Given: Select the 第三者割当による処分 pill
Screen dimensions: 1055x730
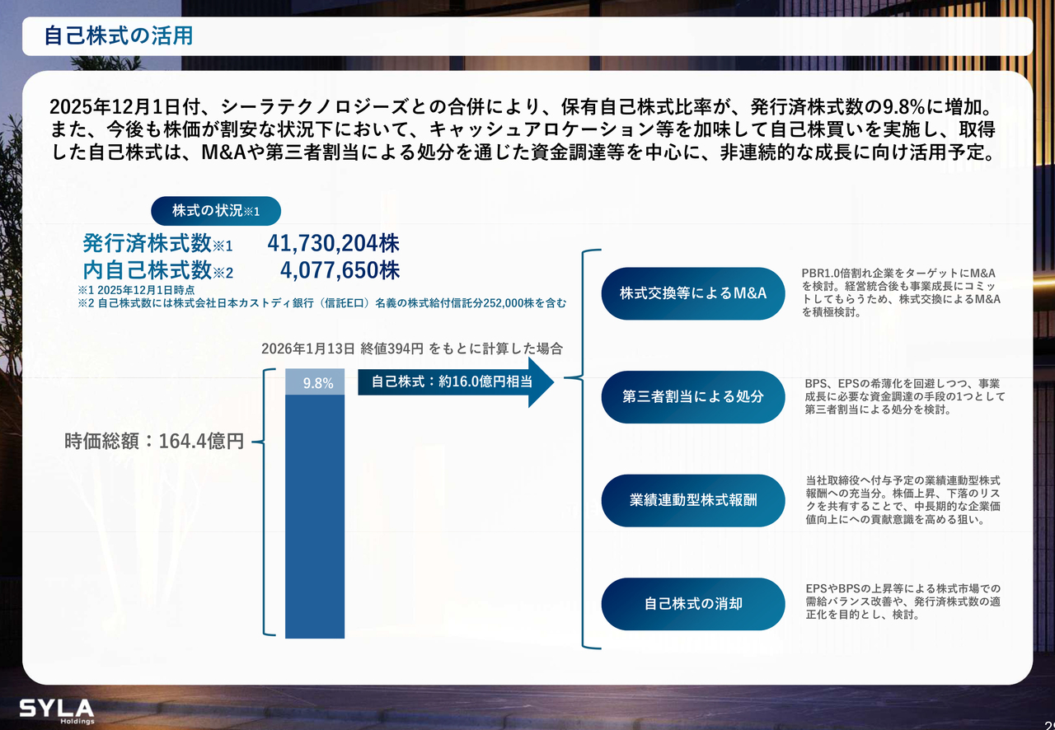Looking at the screenshot, I should tap(692, 397).
